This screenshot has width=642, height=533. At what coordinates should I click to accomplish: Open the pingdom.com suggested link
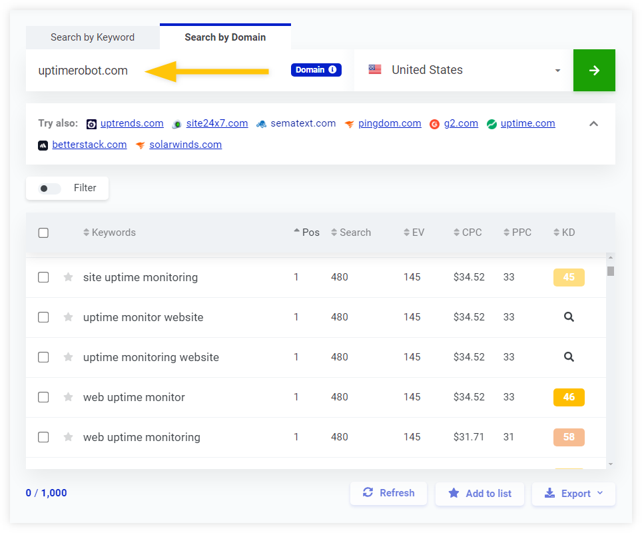(390, 123)
